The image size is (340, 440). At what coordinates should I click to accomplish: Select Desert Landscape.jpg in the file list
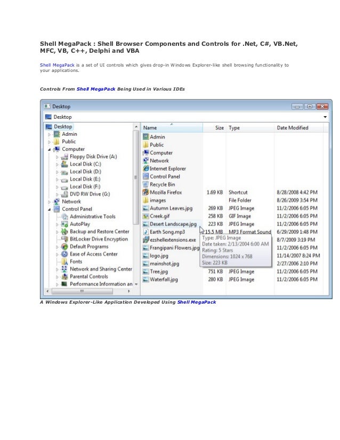pos(173,224)
